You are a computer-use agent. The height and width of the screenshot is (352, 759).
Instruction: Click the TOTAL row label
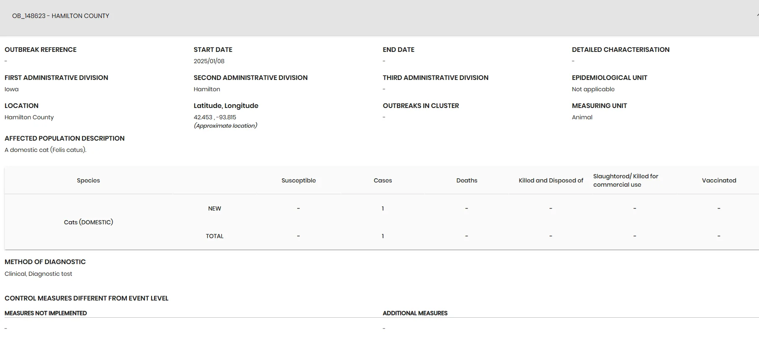214,236
